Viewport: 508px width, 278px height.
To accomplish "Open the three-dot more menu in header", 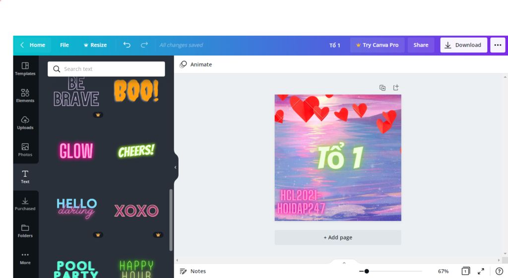I will [498, 45].
